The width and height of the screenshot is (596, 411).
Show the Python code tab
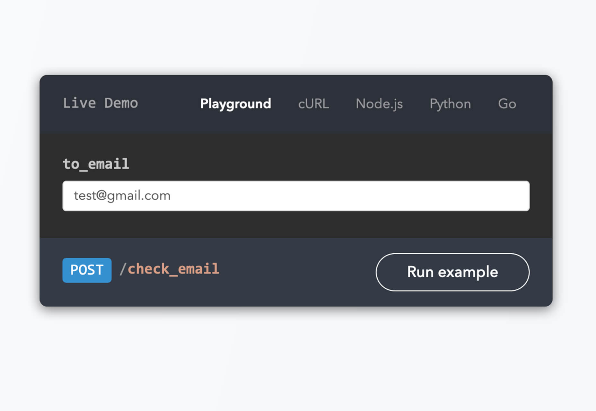point(450,104)
